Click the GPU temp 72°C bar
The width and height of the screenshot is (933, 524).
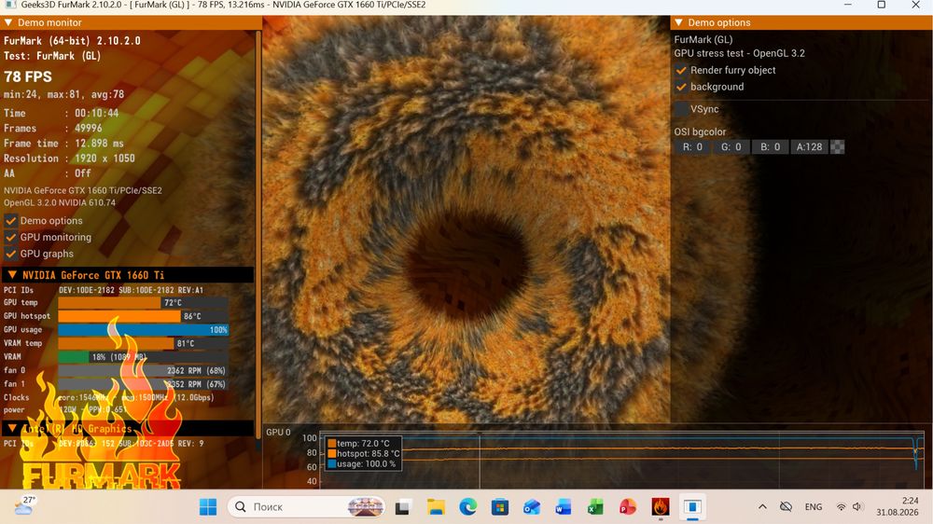[x=144, y=303]
